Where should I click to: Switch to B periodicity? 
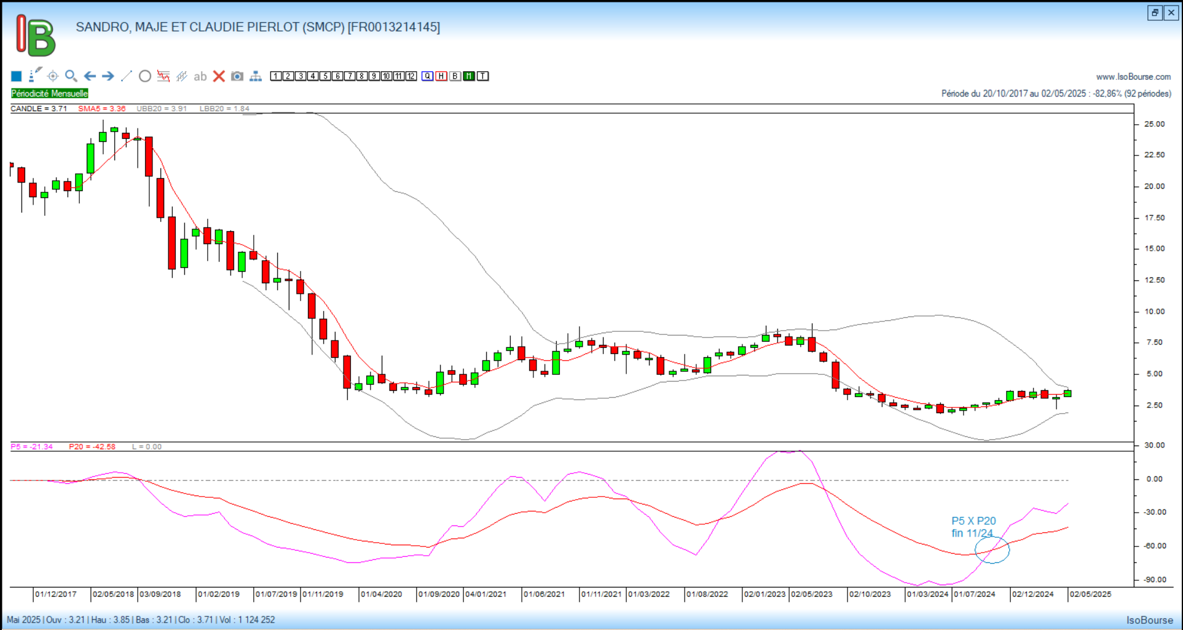point(455,76)
